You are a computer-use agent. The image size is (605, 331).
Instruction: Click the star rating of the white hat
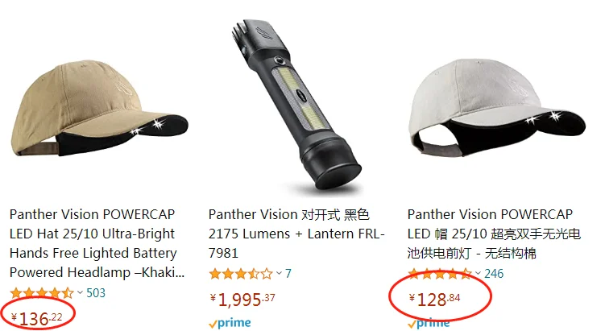(x=440, y=274)
